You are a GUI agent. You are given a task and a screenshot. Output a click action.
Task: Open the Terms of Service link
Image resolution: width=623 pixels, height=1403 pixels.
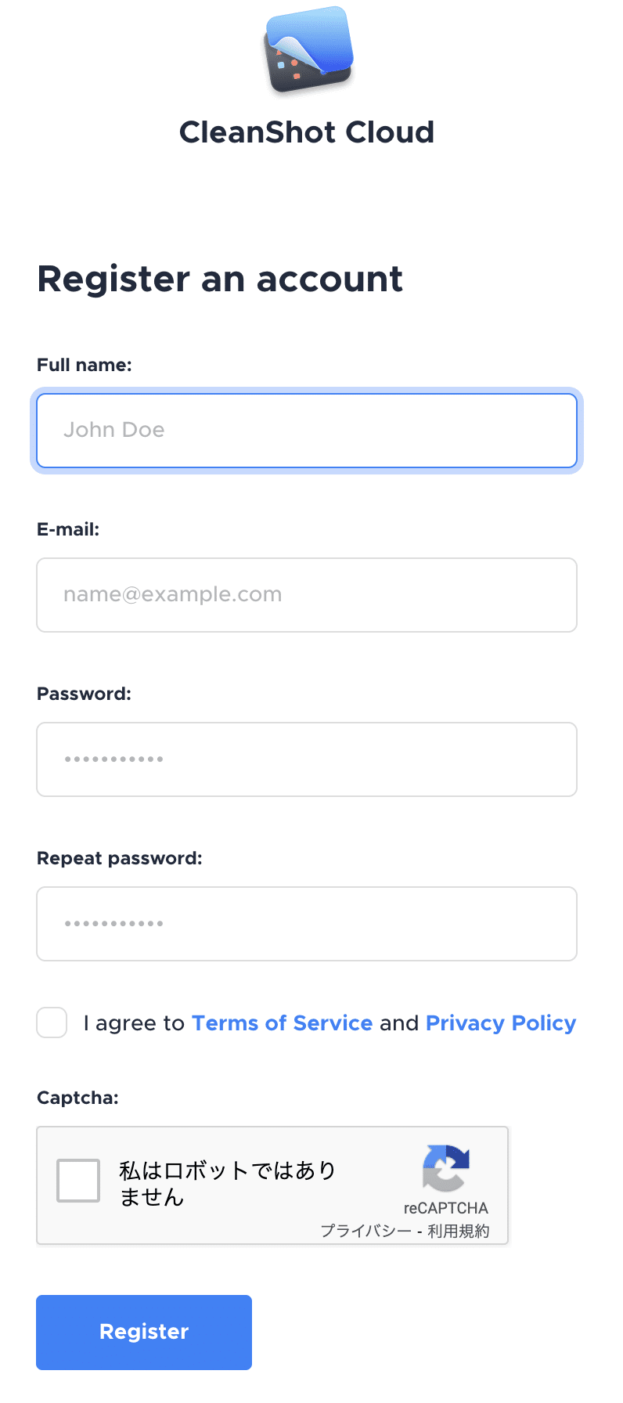tap(282, 1023)
